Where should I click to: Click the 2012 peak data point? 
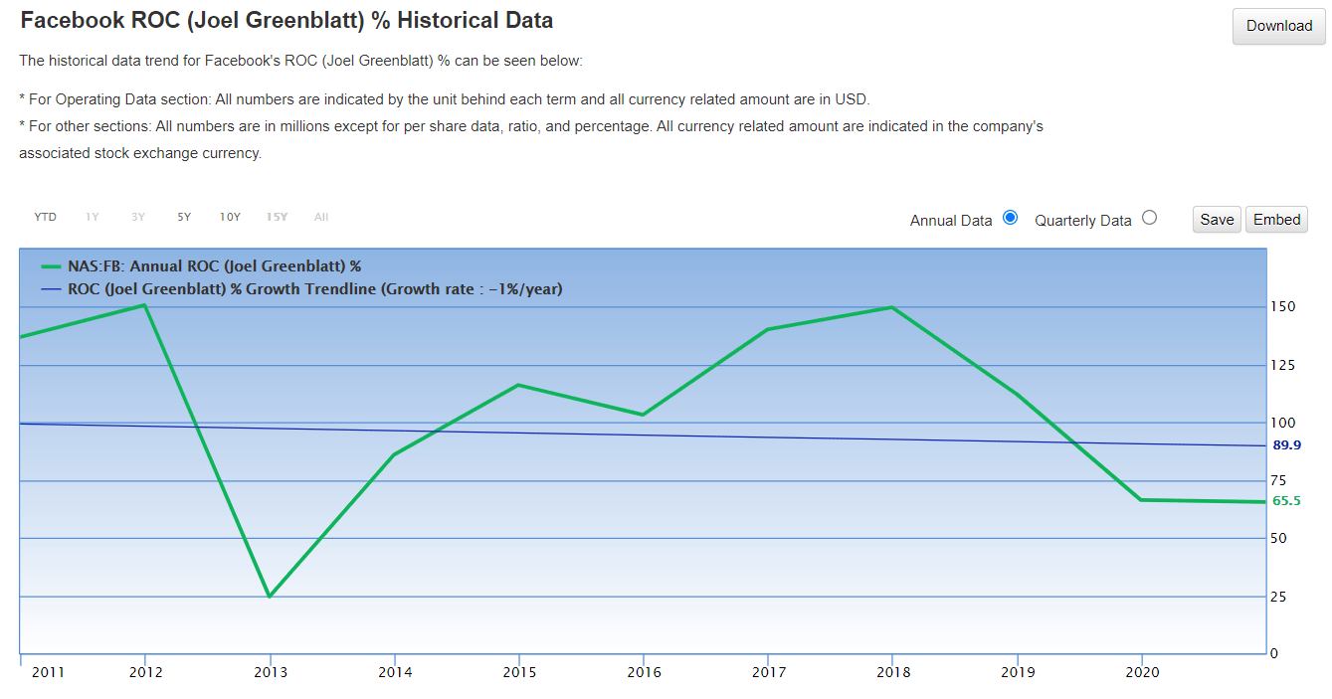click(145, 304)
